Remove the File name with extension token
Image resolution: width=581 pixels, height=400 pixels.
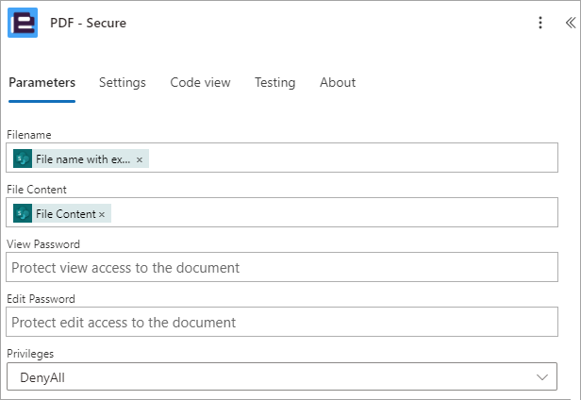(x=140, y=159)
